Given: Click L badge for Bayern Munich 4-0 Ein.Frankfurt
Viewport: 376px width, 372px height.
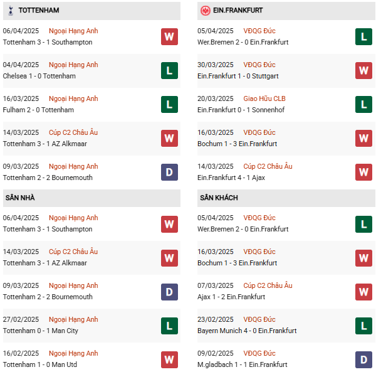Looking at the screenshot, I should point(363,325).
